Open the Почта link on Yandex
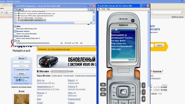The image size is (185, 104). 21,58
